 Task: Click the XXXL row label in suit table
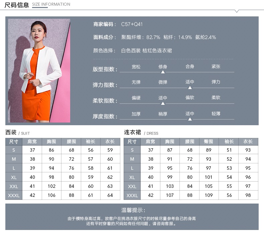(x=14, y=195)
